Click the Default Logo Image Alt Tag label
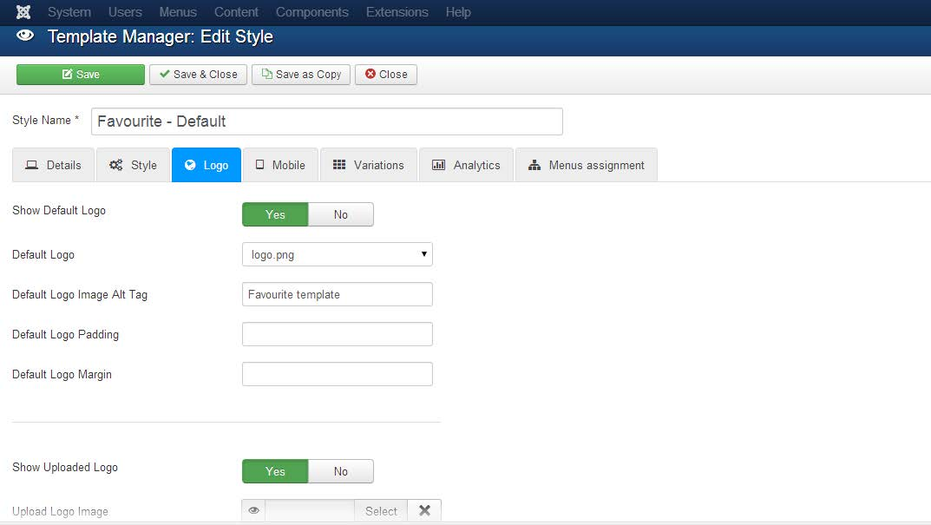 80,294
